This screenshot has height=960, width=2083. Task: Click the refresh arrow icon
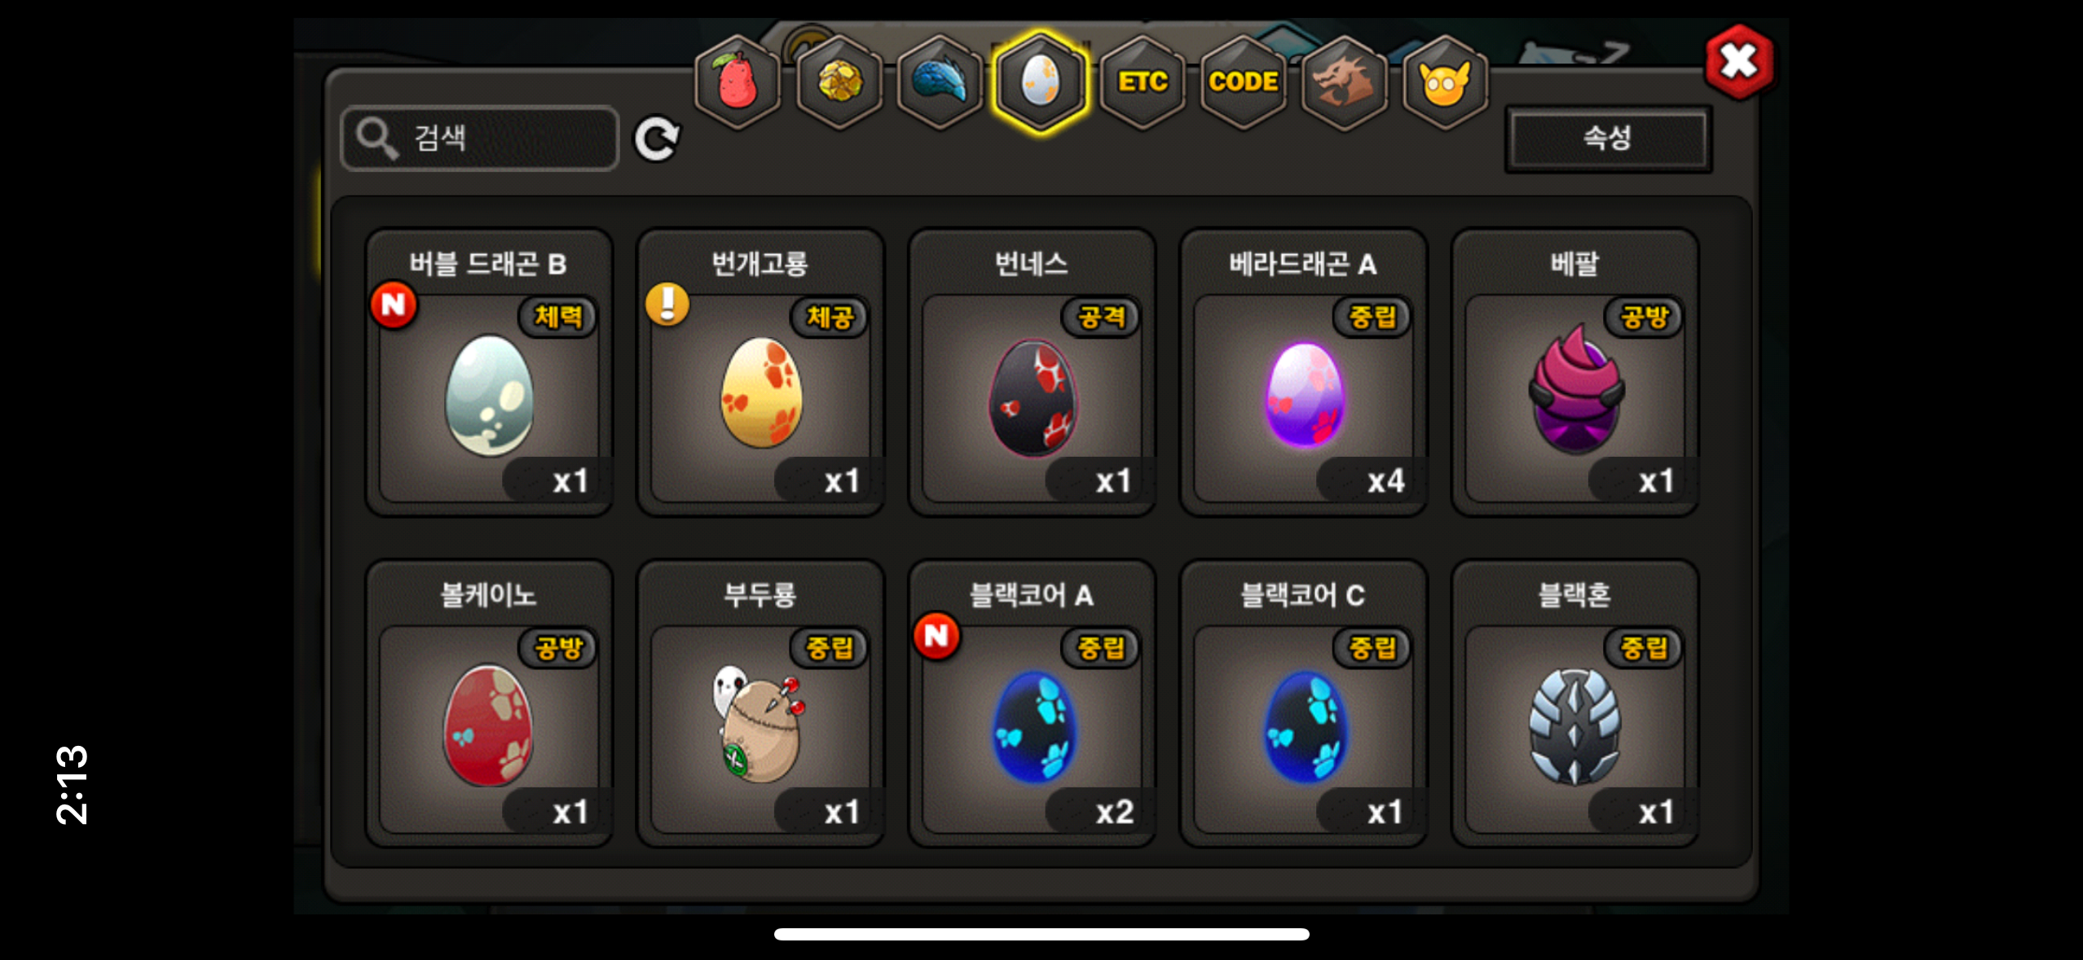(657, 139)
